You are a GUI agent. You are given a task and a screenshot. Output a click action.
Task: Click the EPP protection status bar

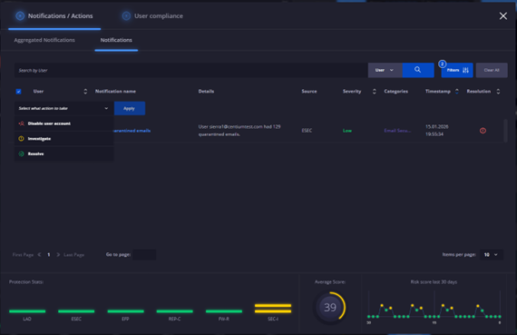pos(126,310)
